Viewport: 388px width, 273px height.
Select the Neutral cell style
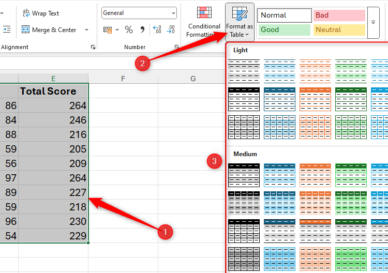tap(339, 30)
